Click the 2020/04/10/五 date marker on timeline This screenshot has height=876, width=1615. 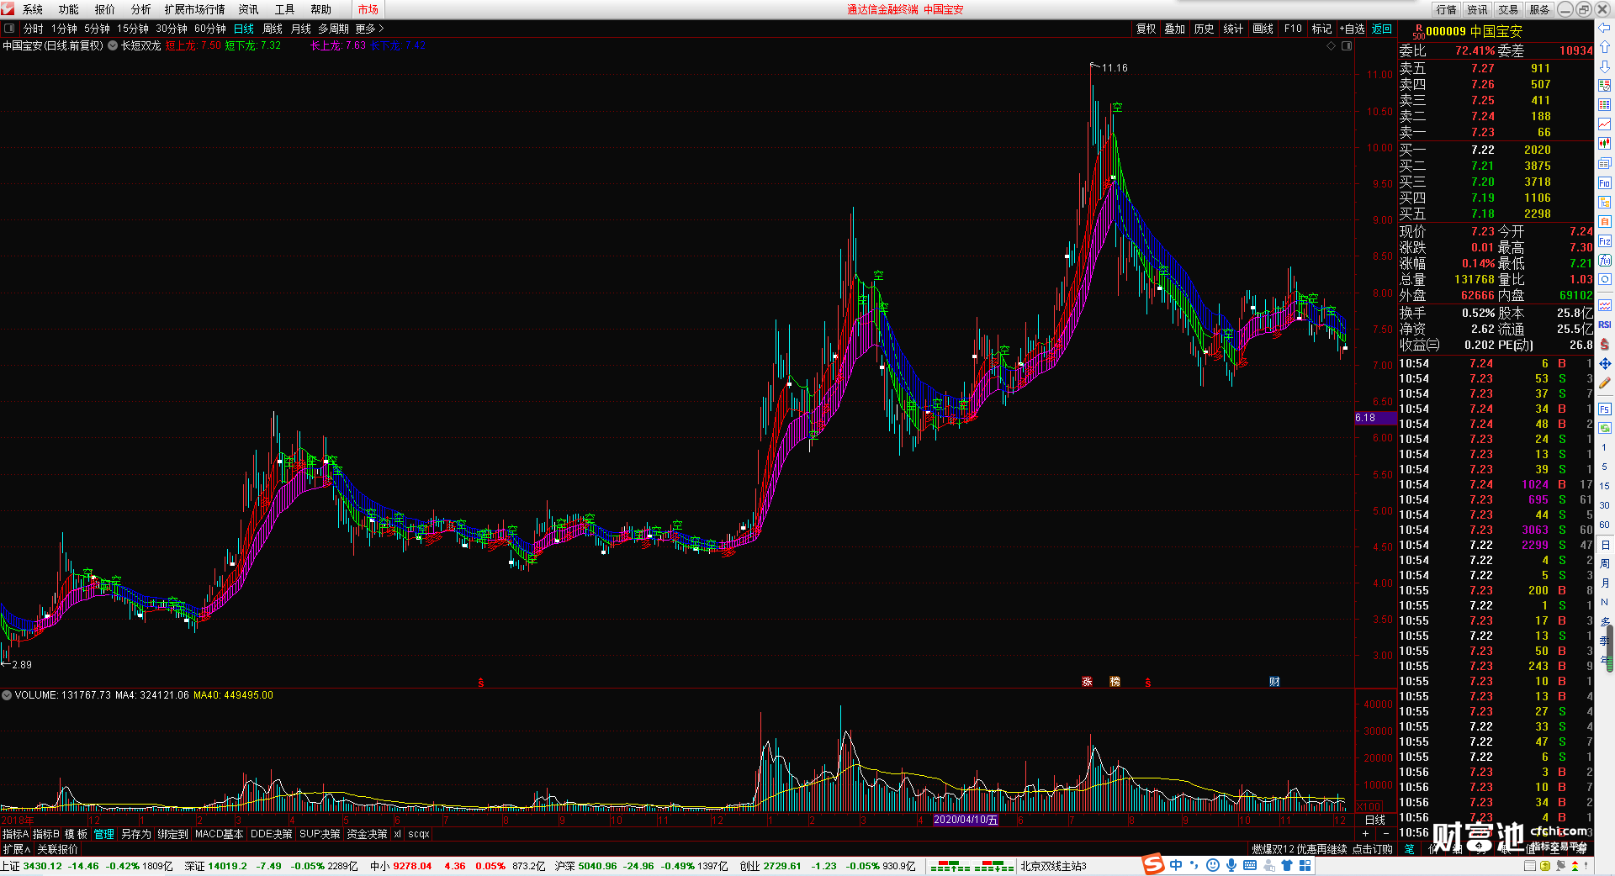966,820
